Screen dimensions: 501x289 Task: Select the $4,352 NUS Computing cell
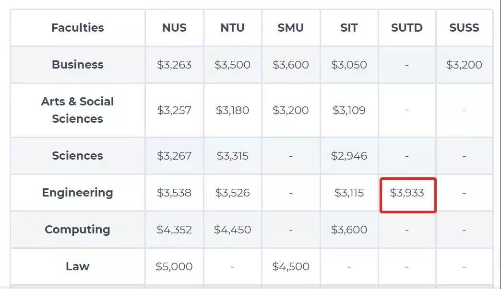(174, 230)
